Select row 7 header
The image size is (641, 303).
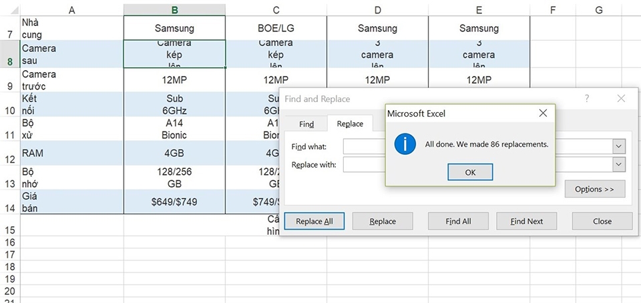pyautogui.click(x=10, y=28)
